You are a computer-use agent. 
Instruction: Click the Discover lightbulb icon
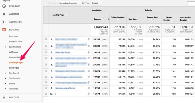[x=4, y=97]
